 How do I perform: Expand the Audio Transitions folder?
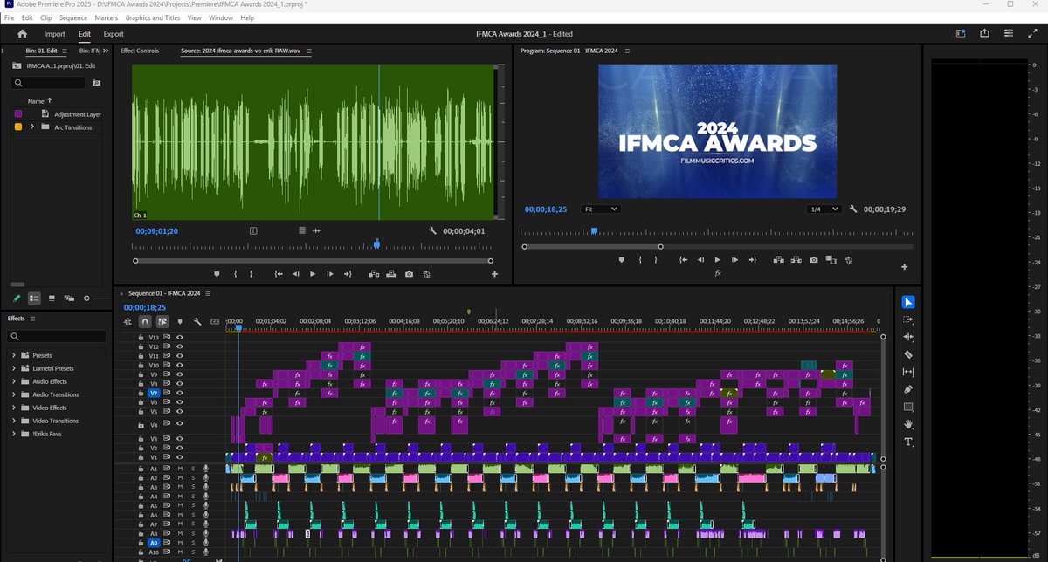[x=14, y=394]
